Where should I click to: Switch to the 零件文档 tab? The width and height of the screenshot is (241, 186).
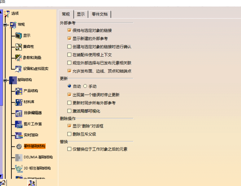point(100,14)
